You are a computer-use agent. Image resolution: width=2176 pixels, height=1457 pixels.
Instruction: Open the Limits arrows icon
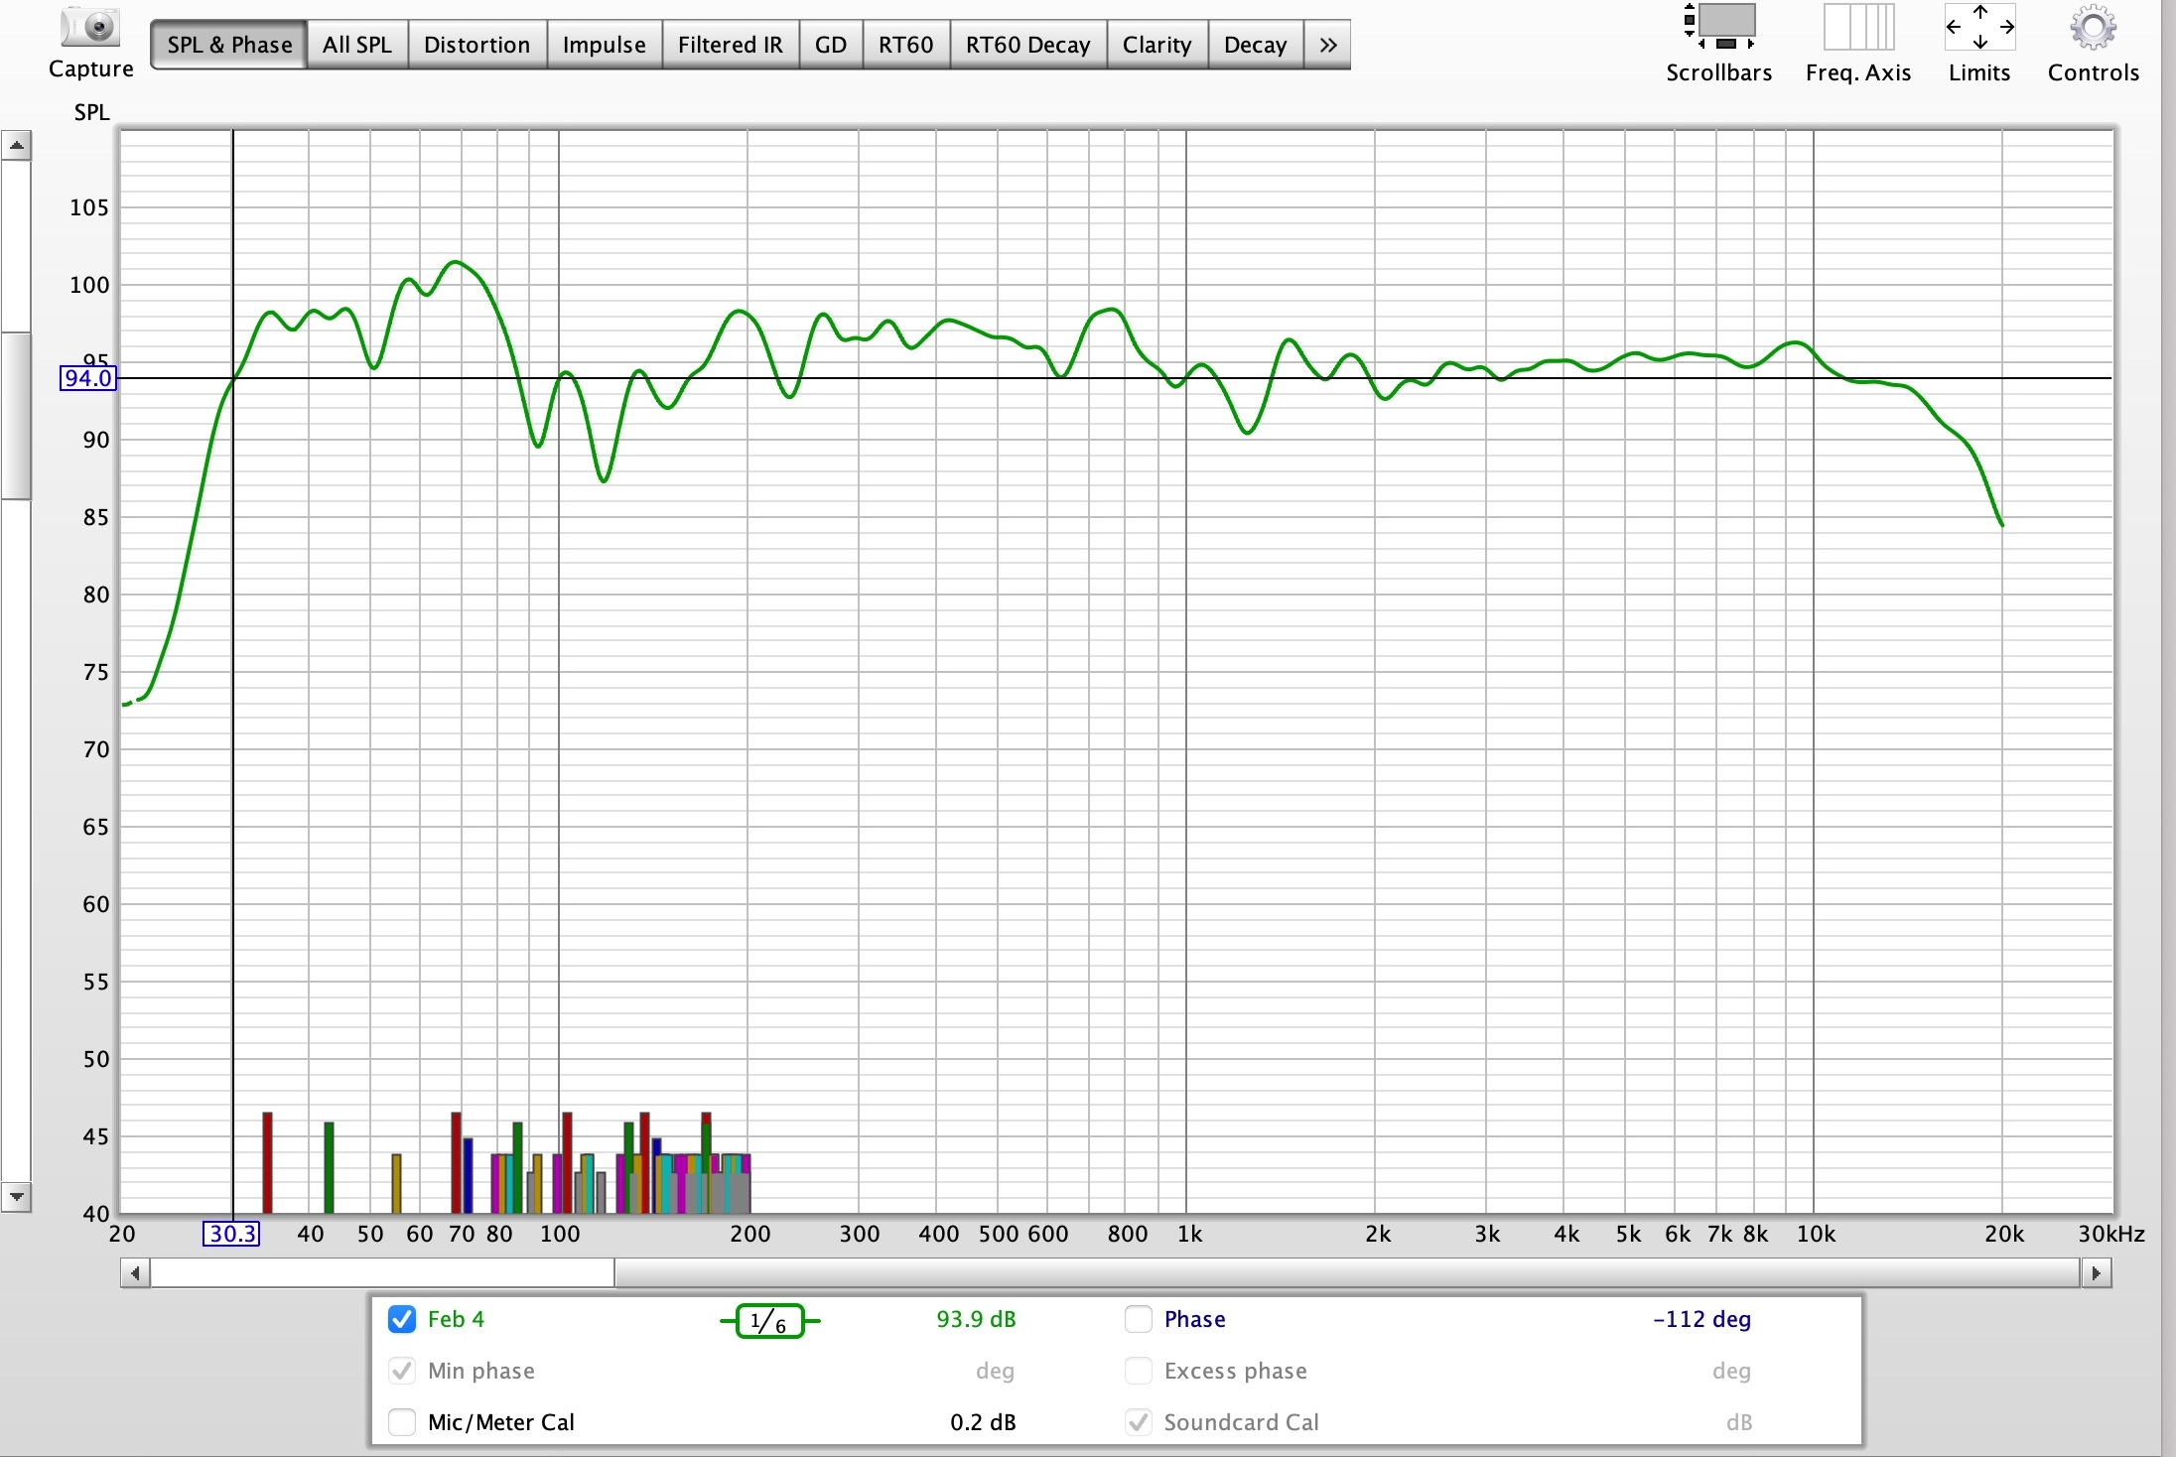pos(1979,27)
